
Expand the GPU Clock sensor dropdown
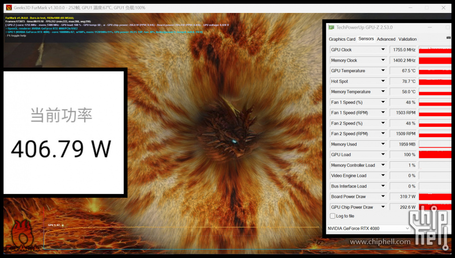383,50
